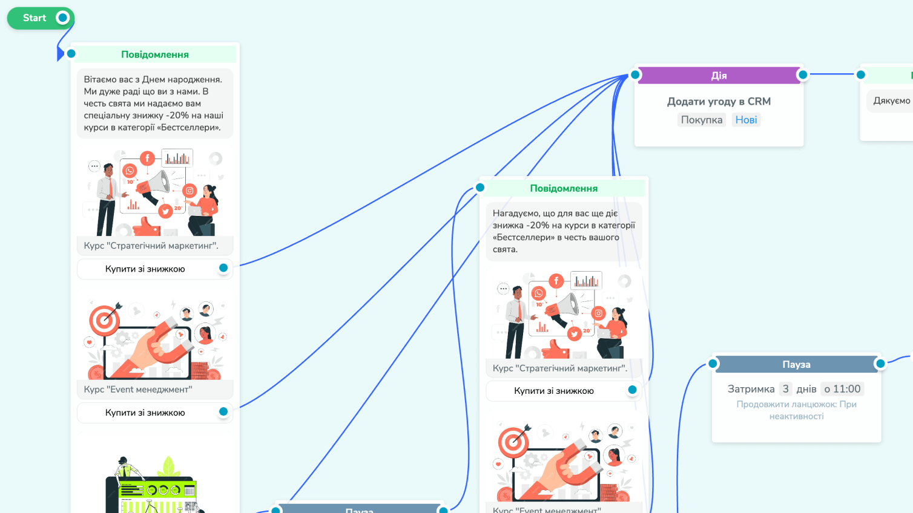
Task: Click input connector of first Повідомлення block
Action: tap(71, 54)
